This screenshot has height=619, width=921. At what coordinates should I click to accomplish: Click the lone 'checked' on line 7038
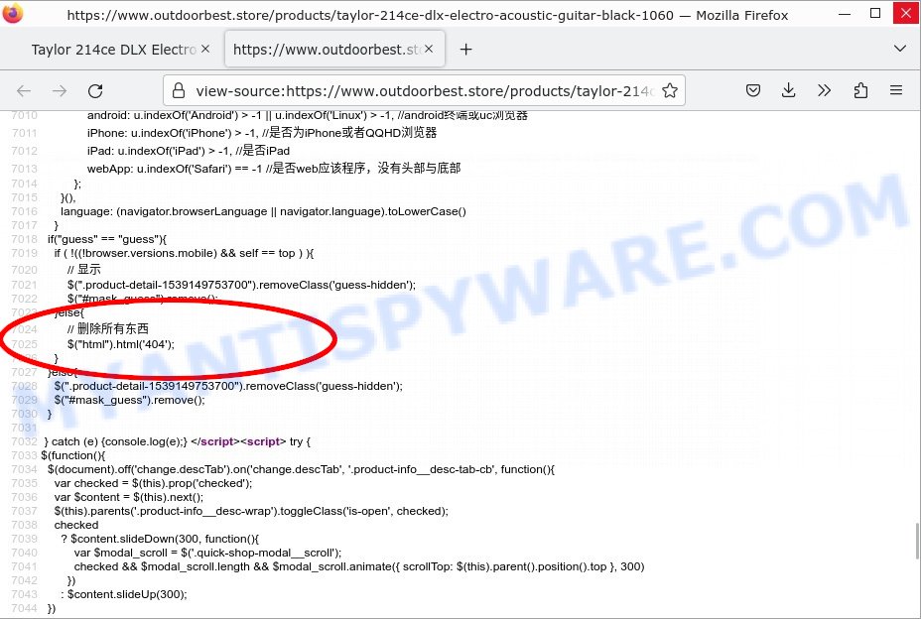coord(76,525)
